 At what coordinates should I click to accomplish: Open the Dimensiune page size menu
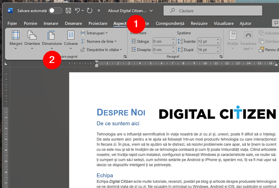pos(52,40)
